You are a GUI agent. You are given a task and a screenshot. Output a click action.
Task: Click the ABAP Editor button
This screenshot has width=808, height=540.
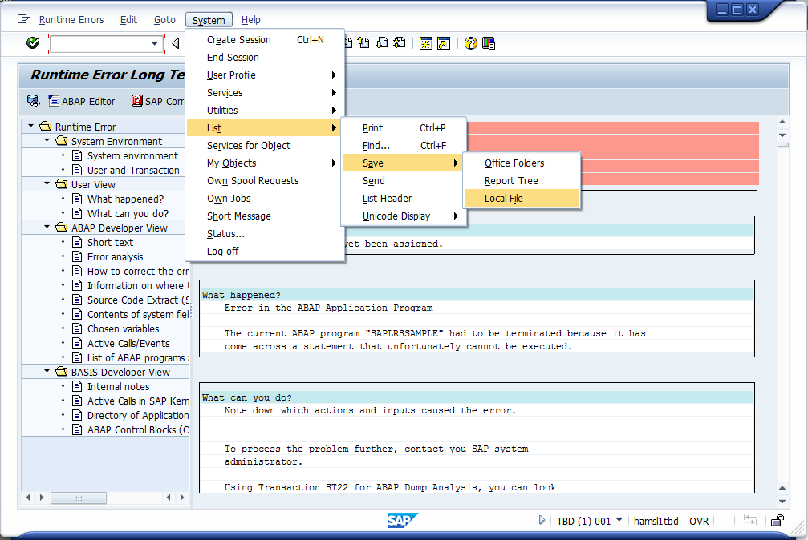click(82, 101)
